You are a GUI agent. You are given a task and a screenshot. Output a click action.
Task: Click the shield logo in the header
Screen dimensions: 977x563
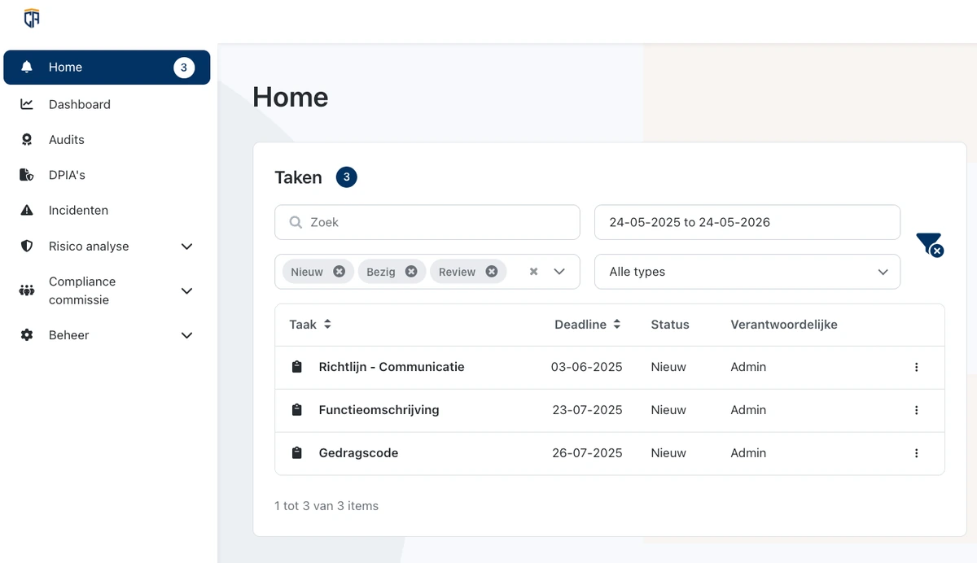(32, 18)
